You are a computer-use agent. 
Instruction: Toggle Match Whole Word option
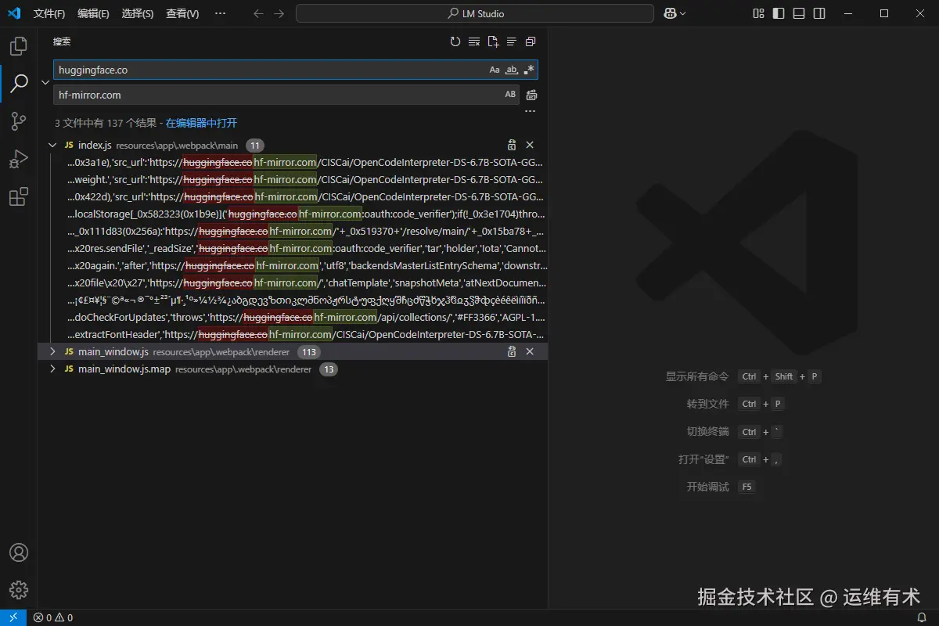point(512,70)
